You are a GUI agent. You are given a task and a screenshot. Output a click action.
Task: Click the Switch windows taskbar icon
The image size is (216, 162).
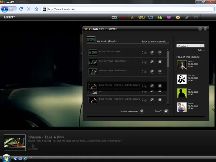click(20, 159)
